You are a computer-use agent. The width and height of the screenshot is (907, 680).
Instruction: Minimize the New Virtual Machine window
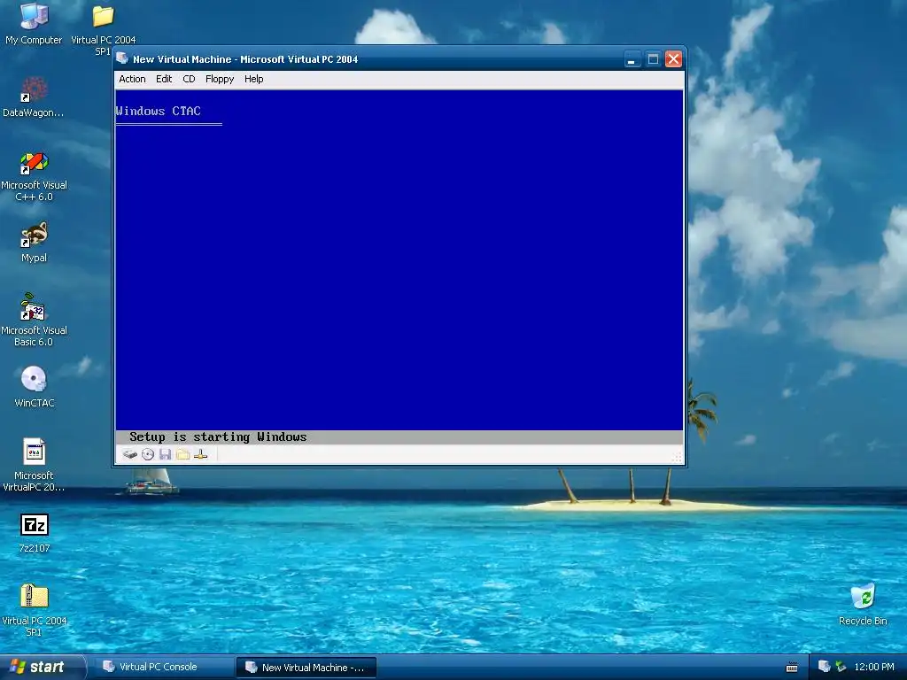(x=632, y=59)
